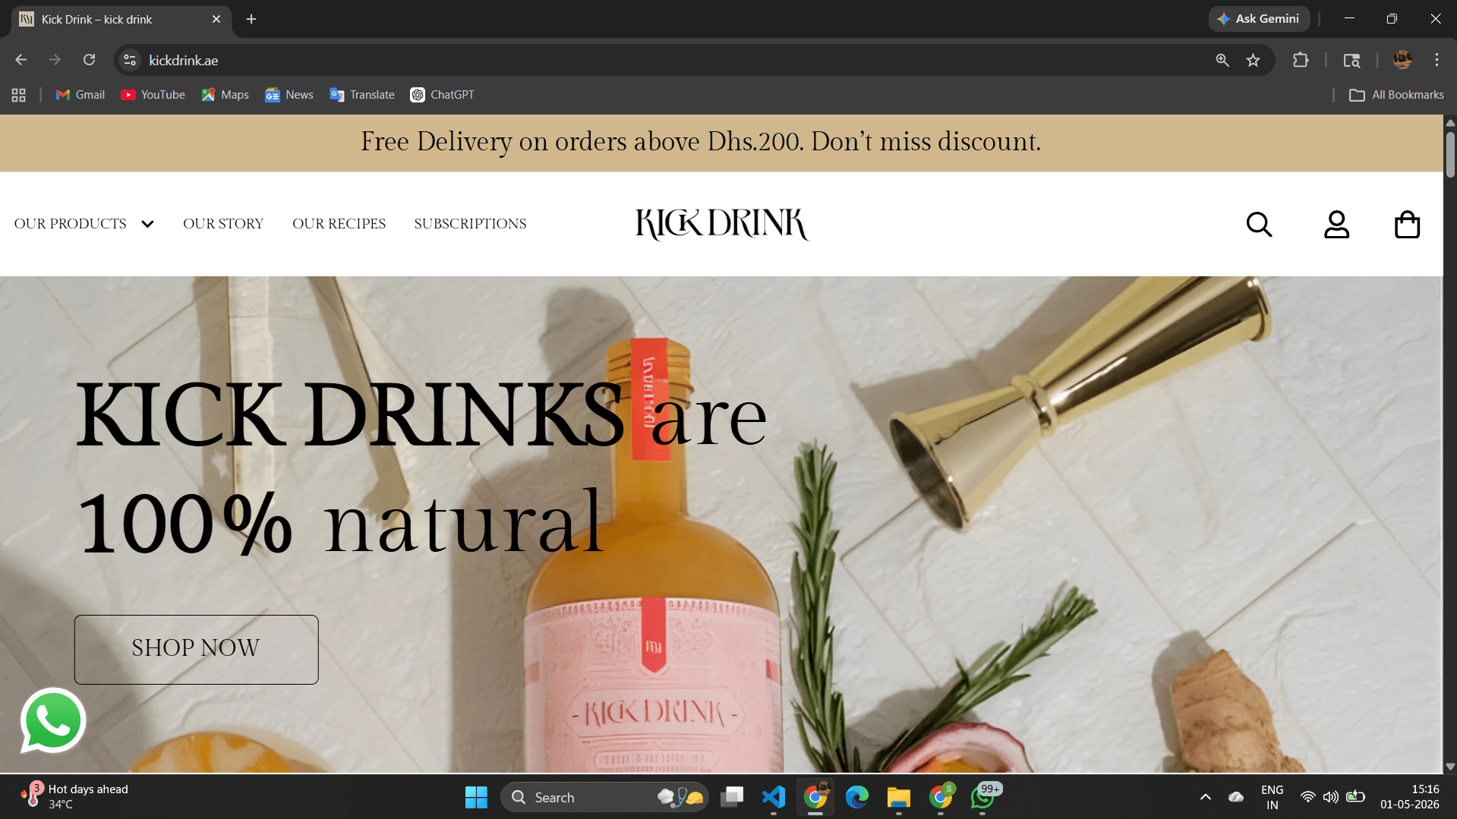Open Visual Studio Code from taskbar
1457x819 pixels.
click(x=774, y=797)
